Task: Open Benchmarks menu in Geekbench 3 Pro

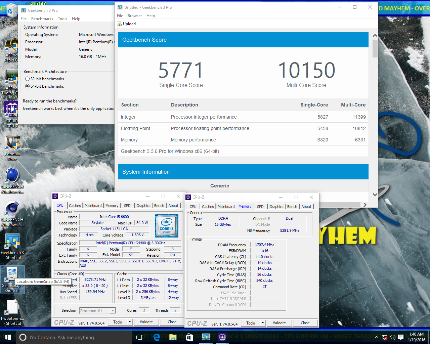Action: (x=42, y=19)
